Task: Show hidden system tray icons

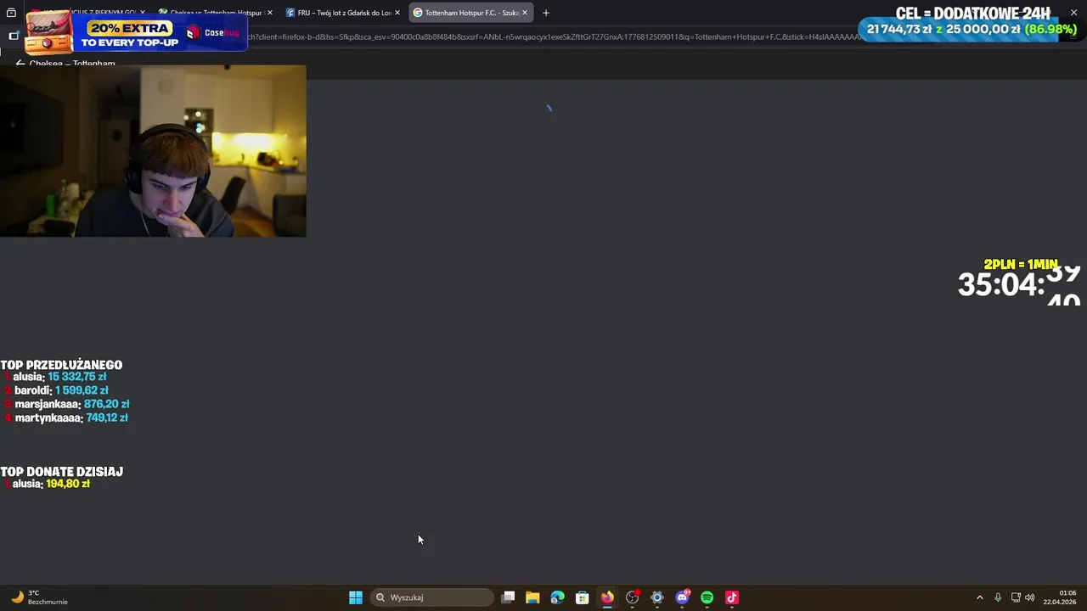Action: tap(979, 597)
